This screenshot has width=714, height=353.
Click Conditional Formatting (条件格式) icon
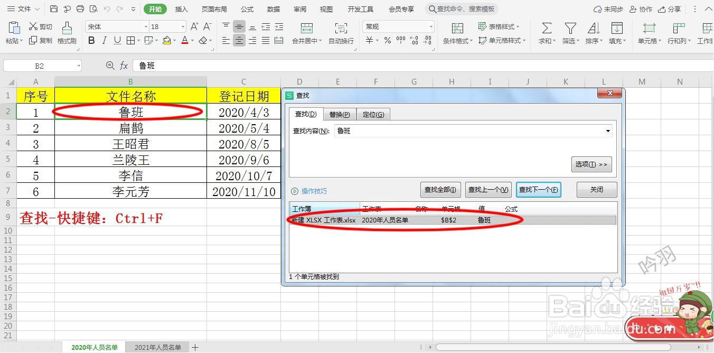tap(458, 29)
